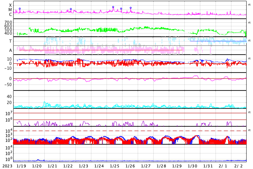Click the X flare class label
This screenshot has height=169, width=253.
[x=10, y=6]
